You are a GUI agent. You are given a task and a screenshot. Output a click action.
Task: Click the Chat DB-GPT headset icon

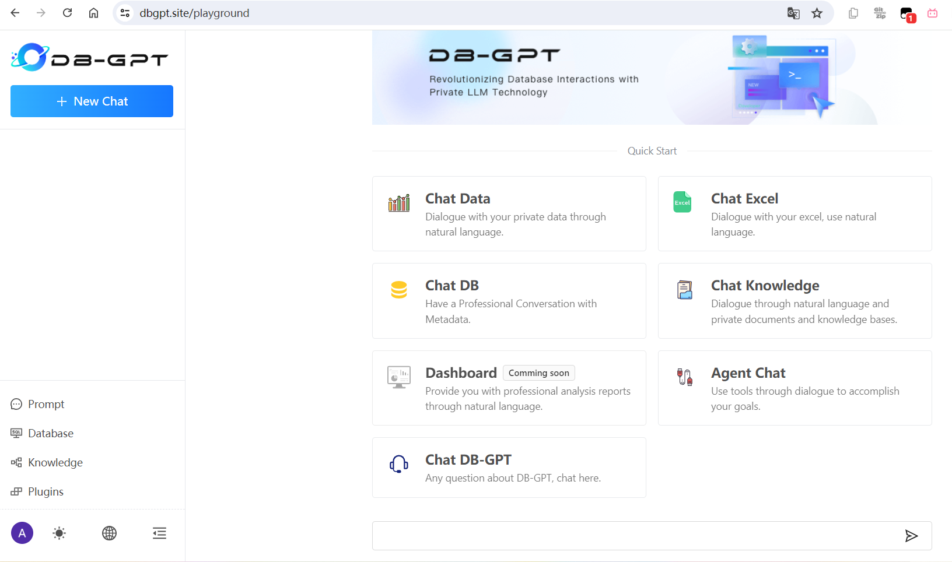[x=399, y=464]
